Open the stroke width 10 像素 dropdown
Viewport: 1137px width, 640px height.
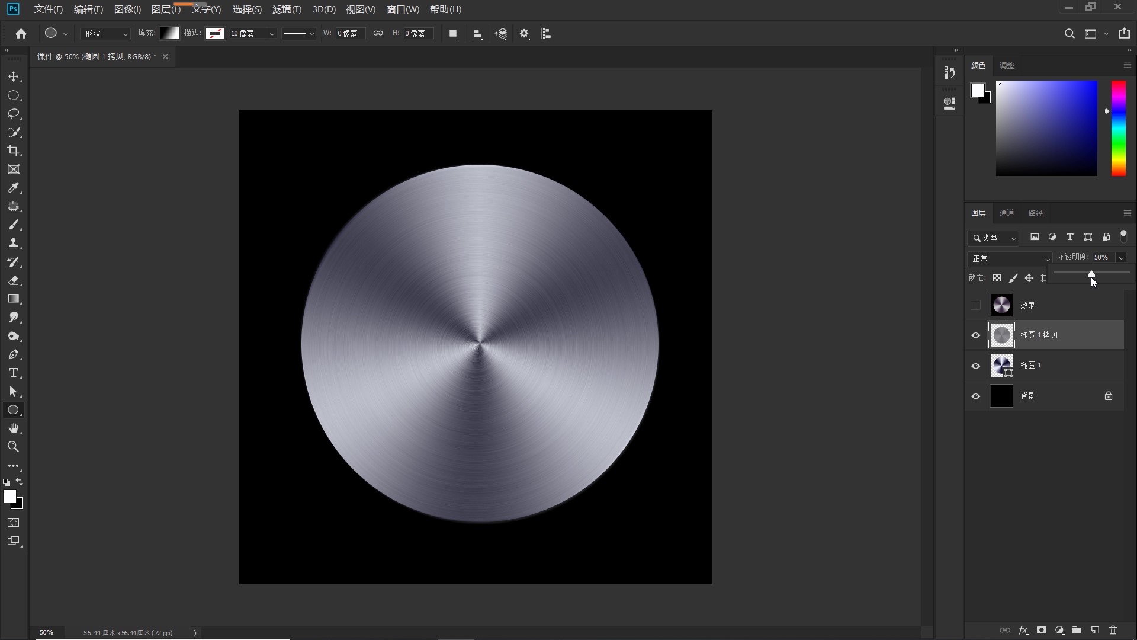click(272, 34)
